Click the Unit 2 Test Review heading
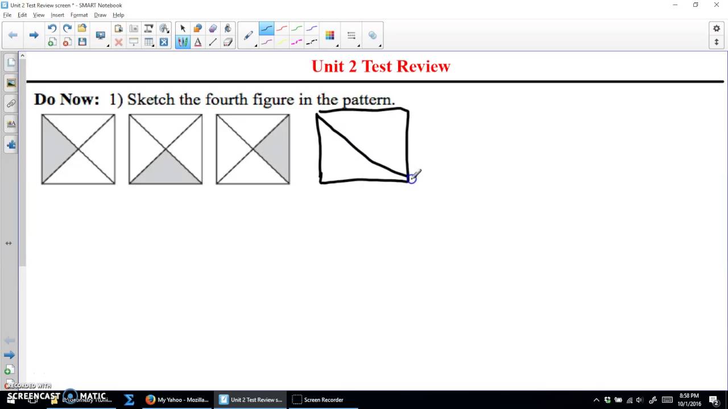 (380, 66)
